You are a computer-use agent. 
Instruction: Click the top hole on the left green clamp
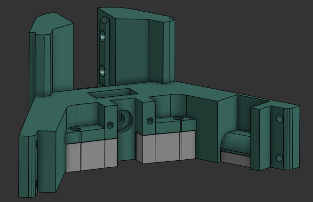(x=74, y=128)
